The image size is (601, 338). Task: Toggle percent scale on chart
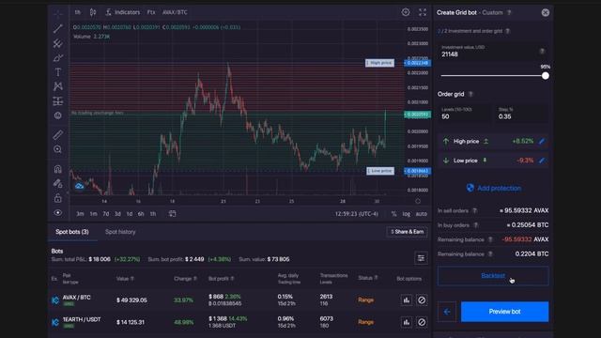click(393, 214)
